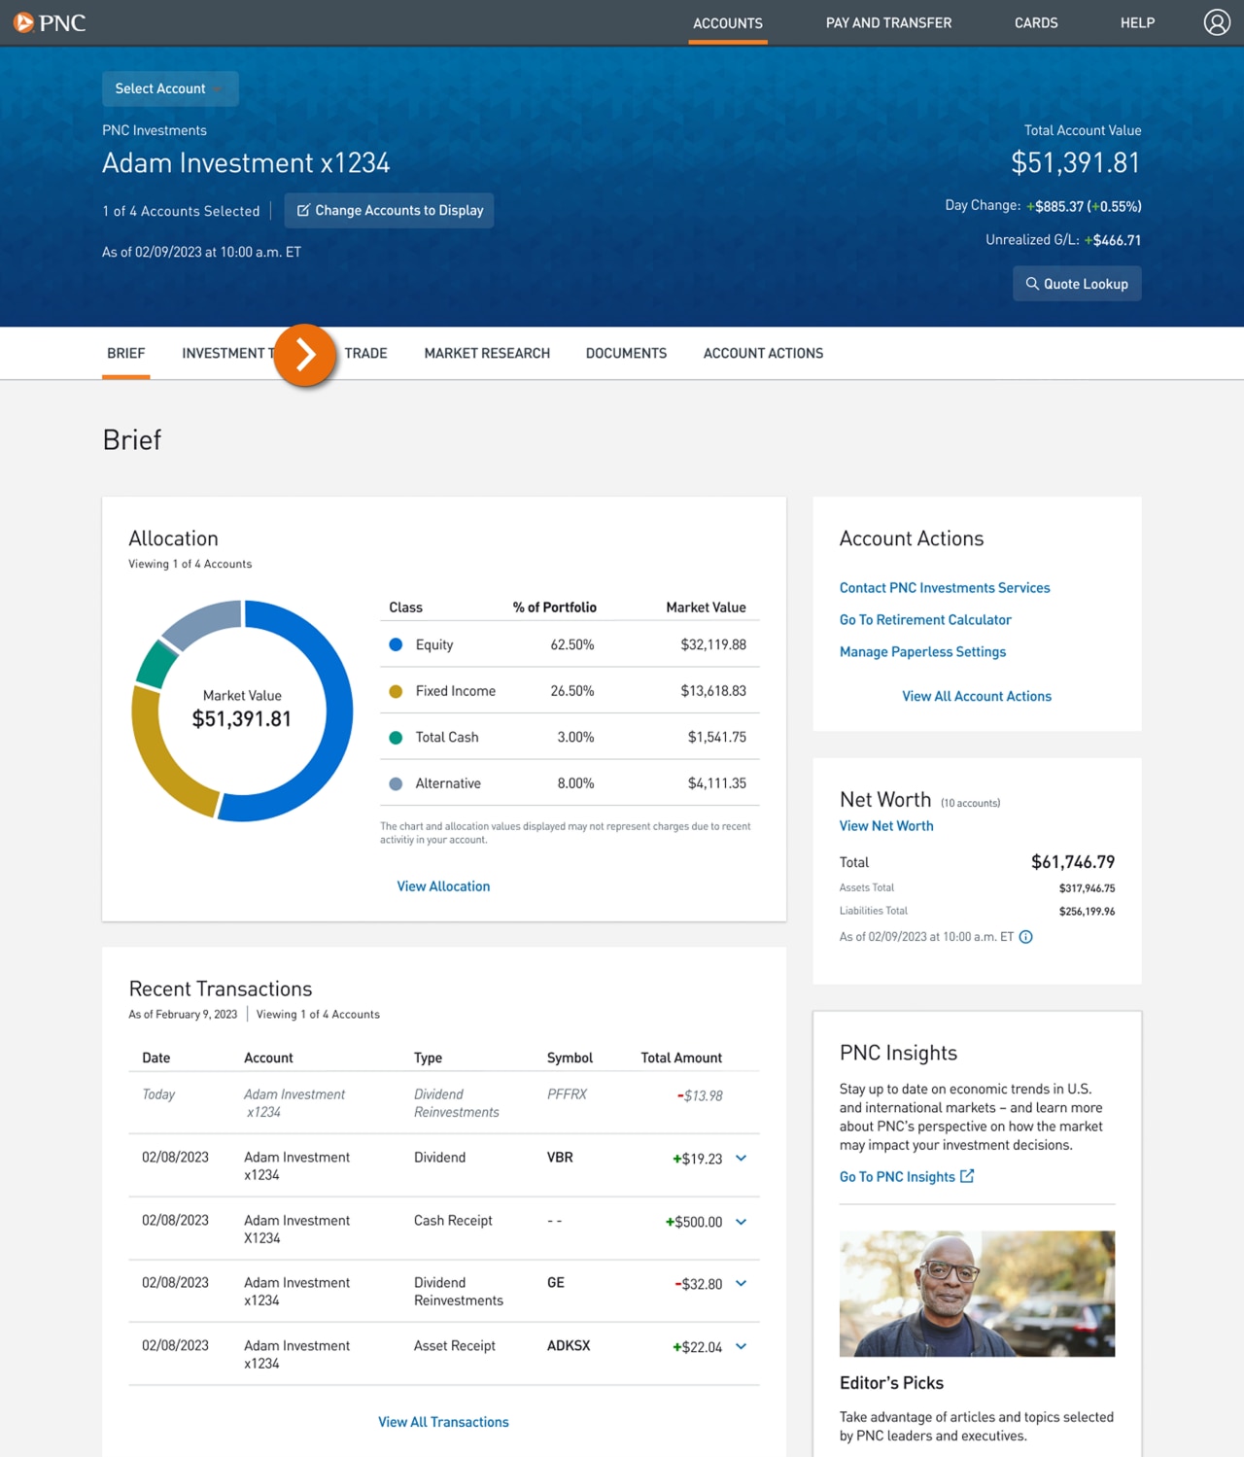Viewport: 1244px width, 1457px height.
Task: Select the Equity color dot in the allocation legend
Action: [396, 643]
